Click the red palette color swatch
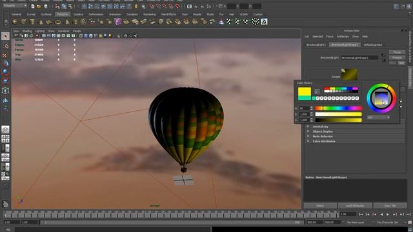 (x=327, y=89)
